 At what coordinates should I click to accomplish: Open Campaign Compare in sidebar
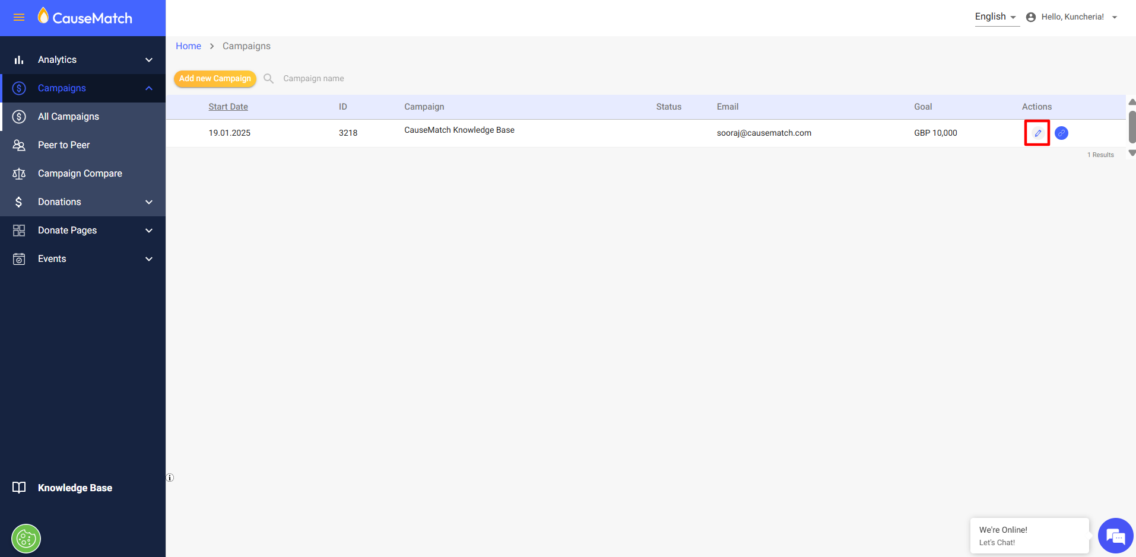[x=83, y=174]
